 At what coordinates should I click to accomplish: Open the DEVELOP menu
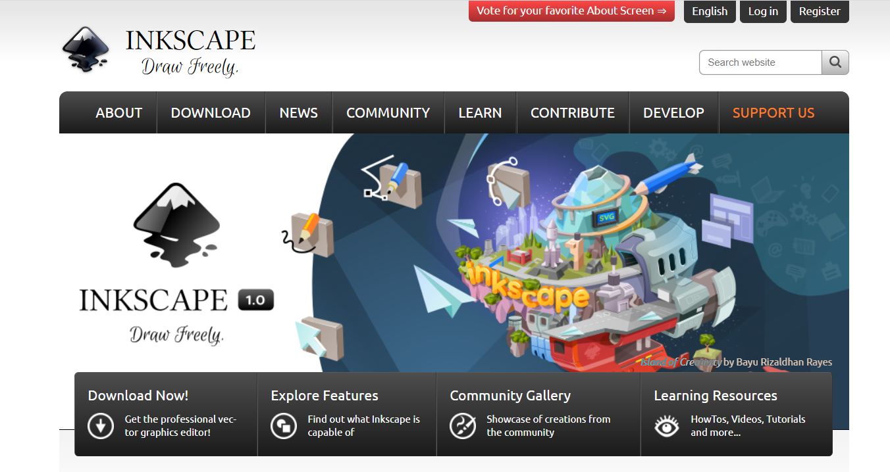[673, 113]
